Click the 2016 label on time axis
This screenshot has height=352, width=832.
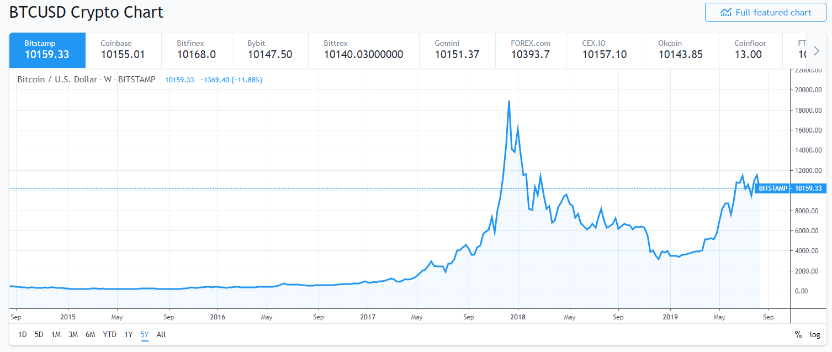[x=218, y=317]
